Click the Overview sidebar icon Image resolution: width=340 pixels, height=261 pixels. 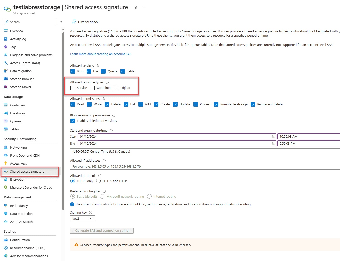click(6, 31)
